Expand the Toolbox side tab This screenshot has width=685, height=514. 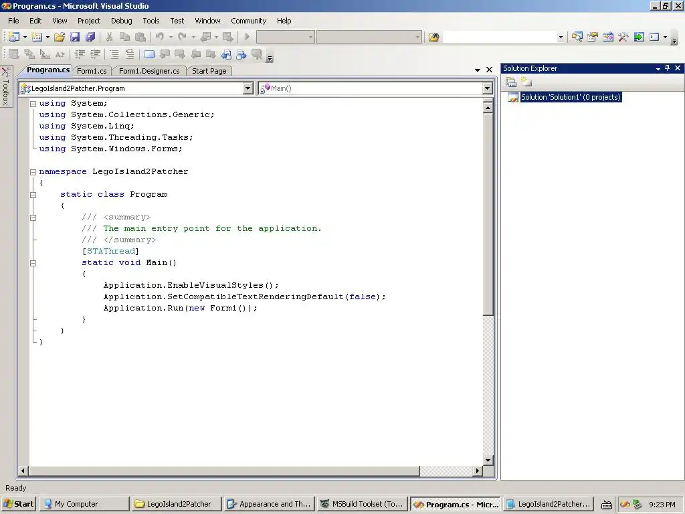(x=5, y=86)
